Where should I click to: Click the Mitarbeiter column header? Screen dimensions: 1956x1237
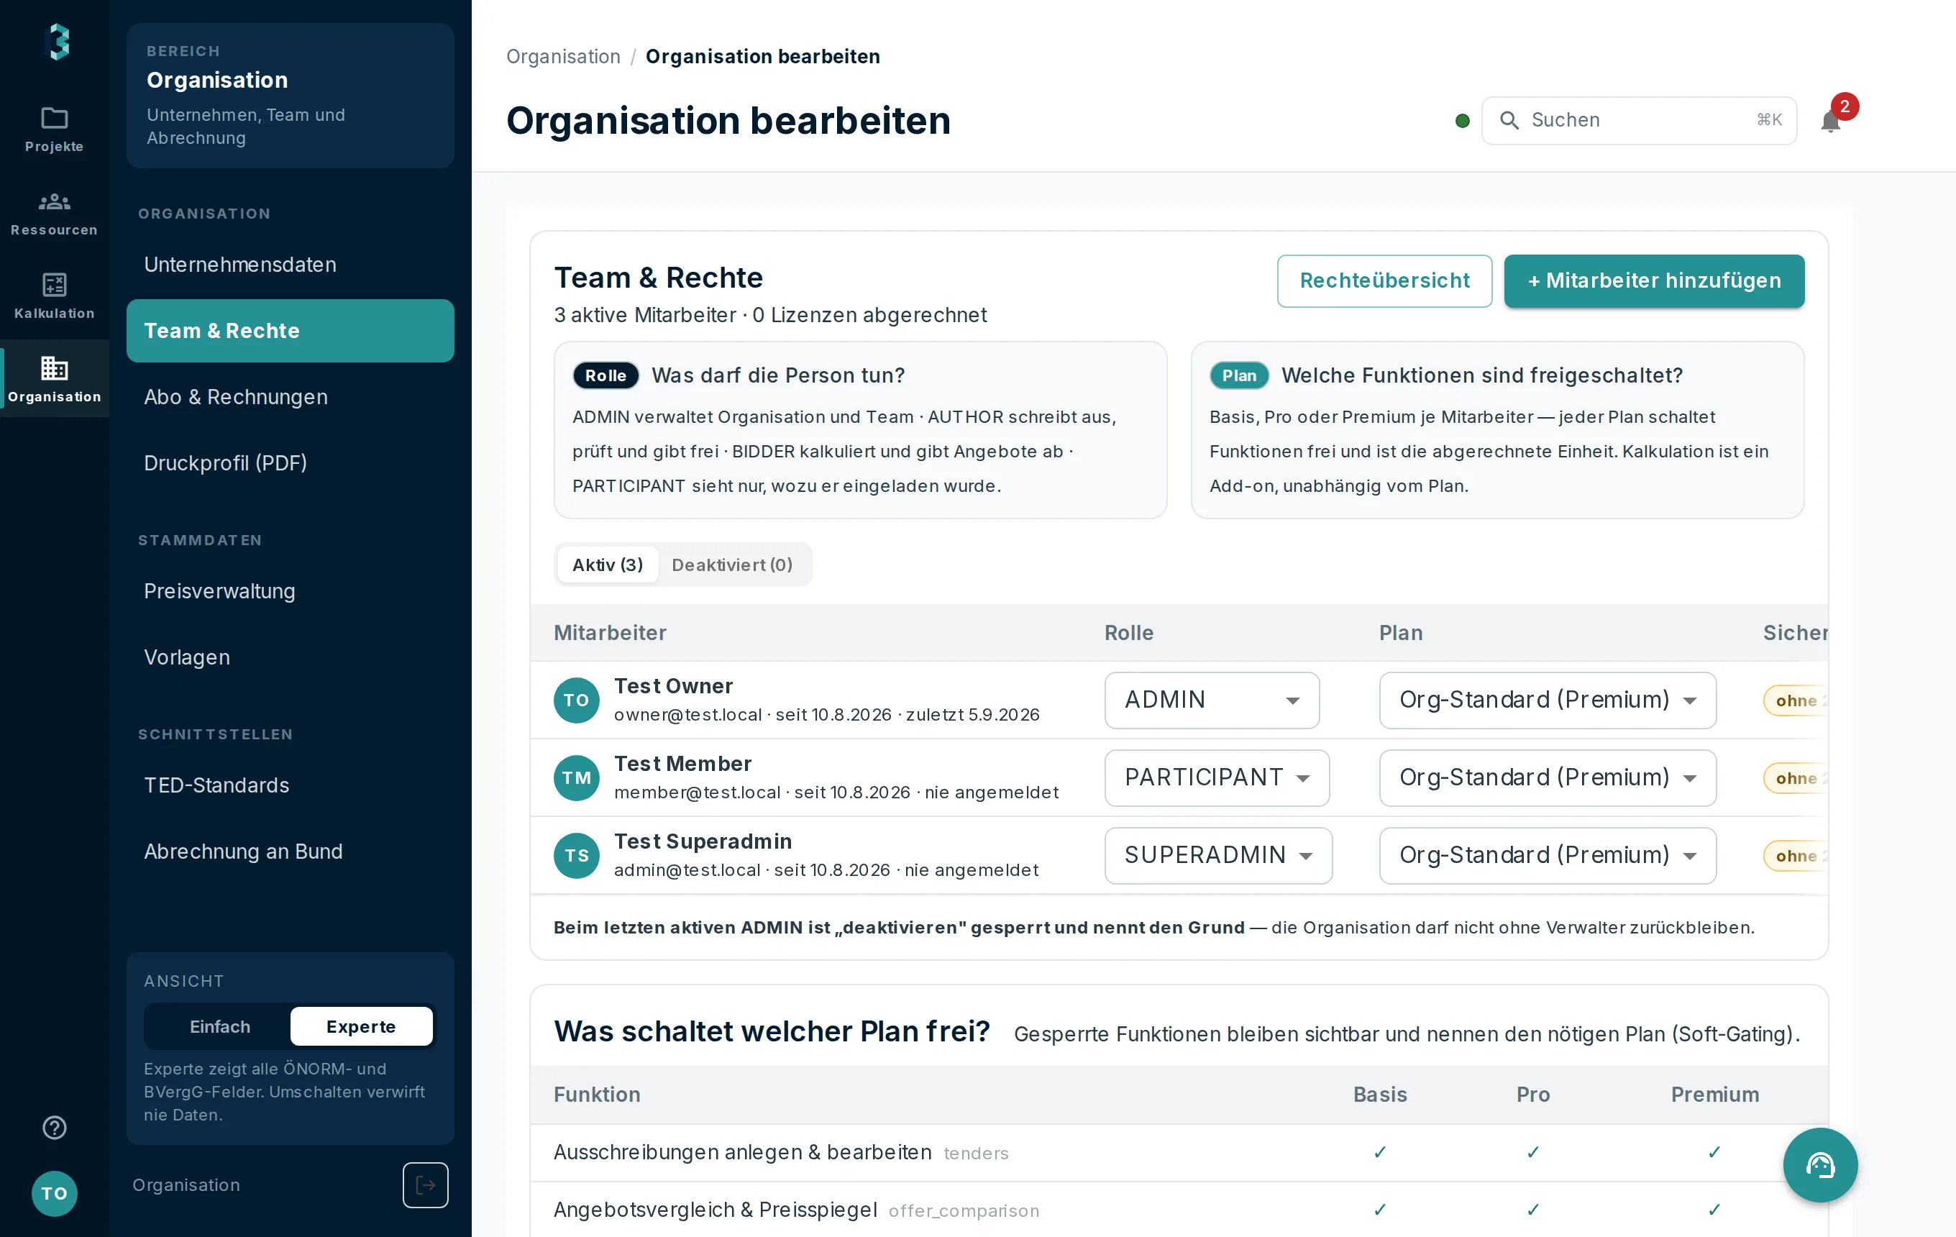coord(610,633)
